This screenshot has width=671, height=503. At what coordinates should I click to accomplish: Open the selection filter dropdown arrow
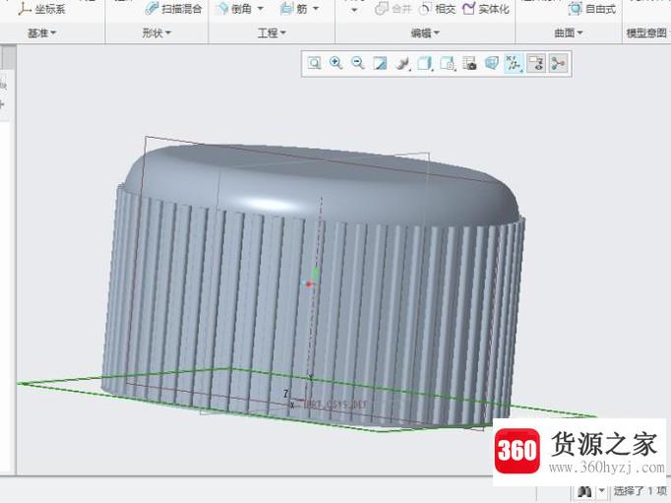[x=602, y=490]
